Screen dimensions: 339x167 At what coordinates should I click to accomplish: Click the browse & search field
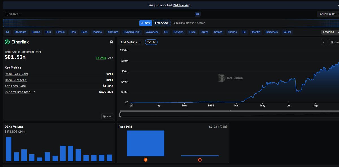tap(189, 23)
